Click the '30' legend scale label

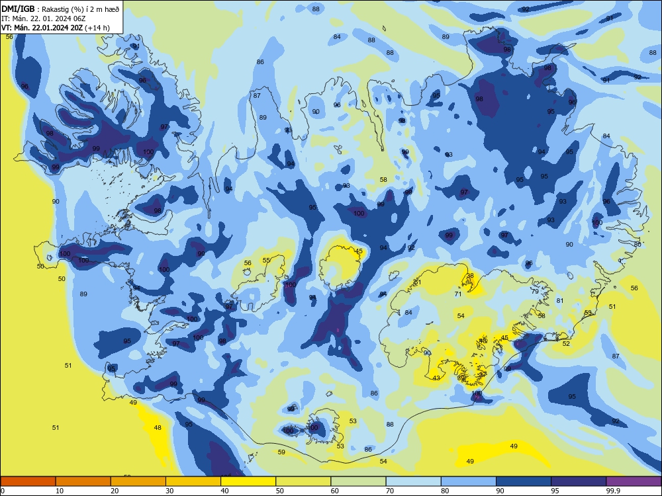[x=169, y=491]
